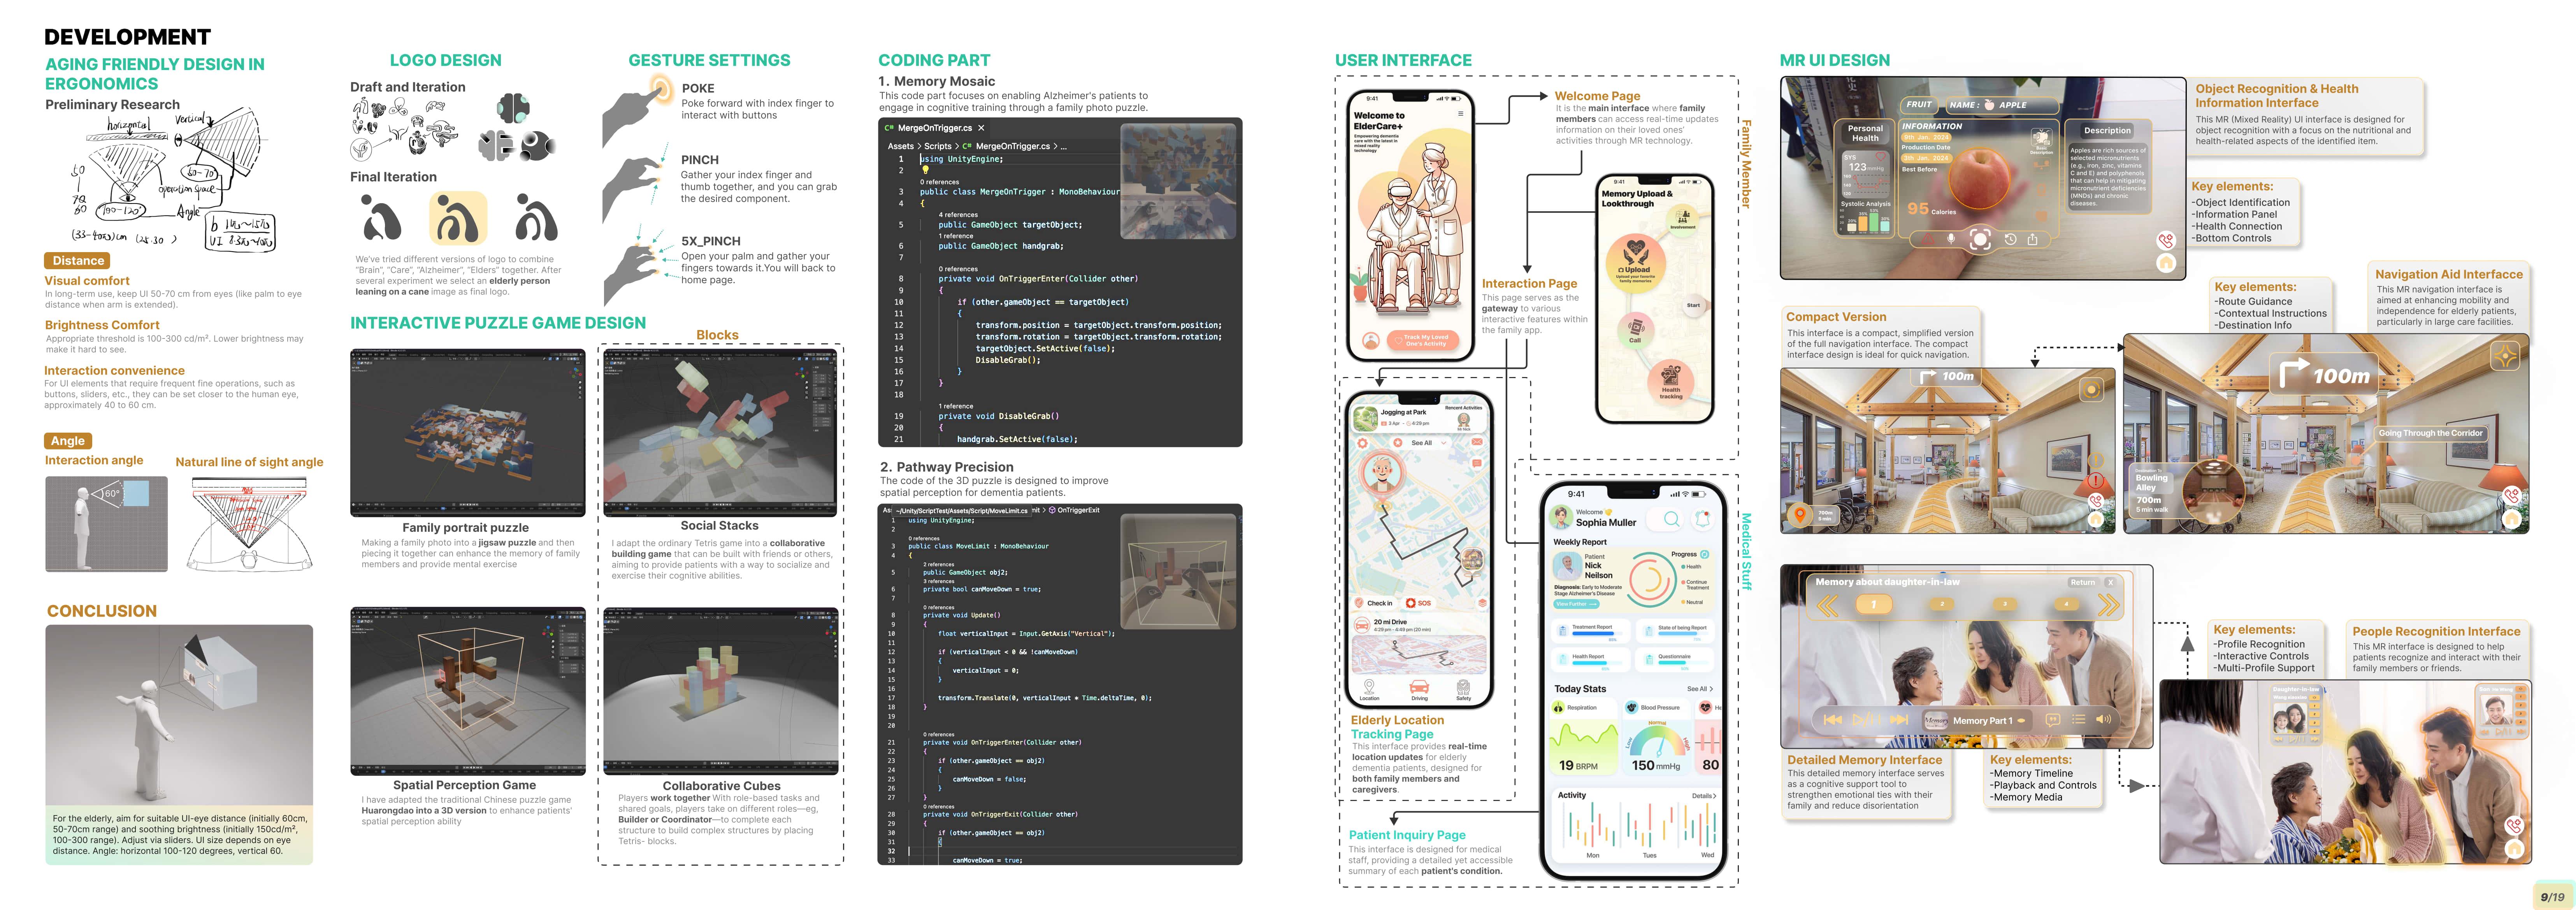Click View Further button under Nick Neilson
2576x910 pixels.
tap(1576, 604)
